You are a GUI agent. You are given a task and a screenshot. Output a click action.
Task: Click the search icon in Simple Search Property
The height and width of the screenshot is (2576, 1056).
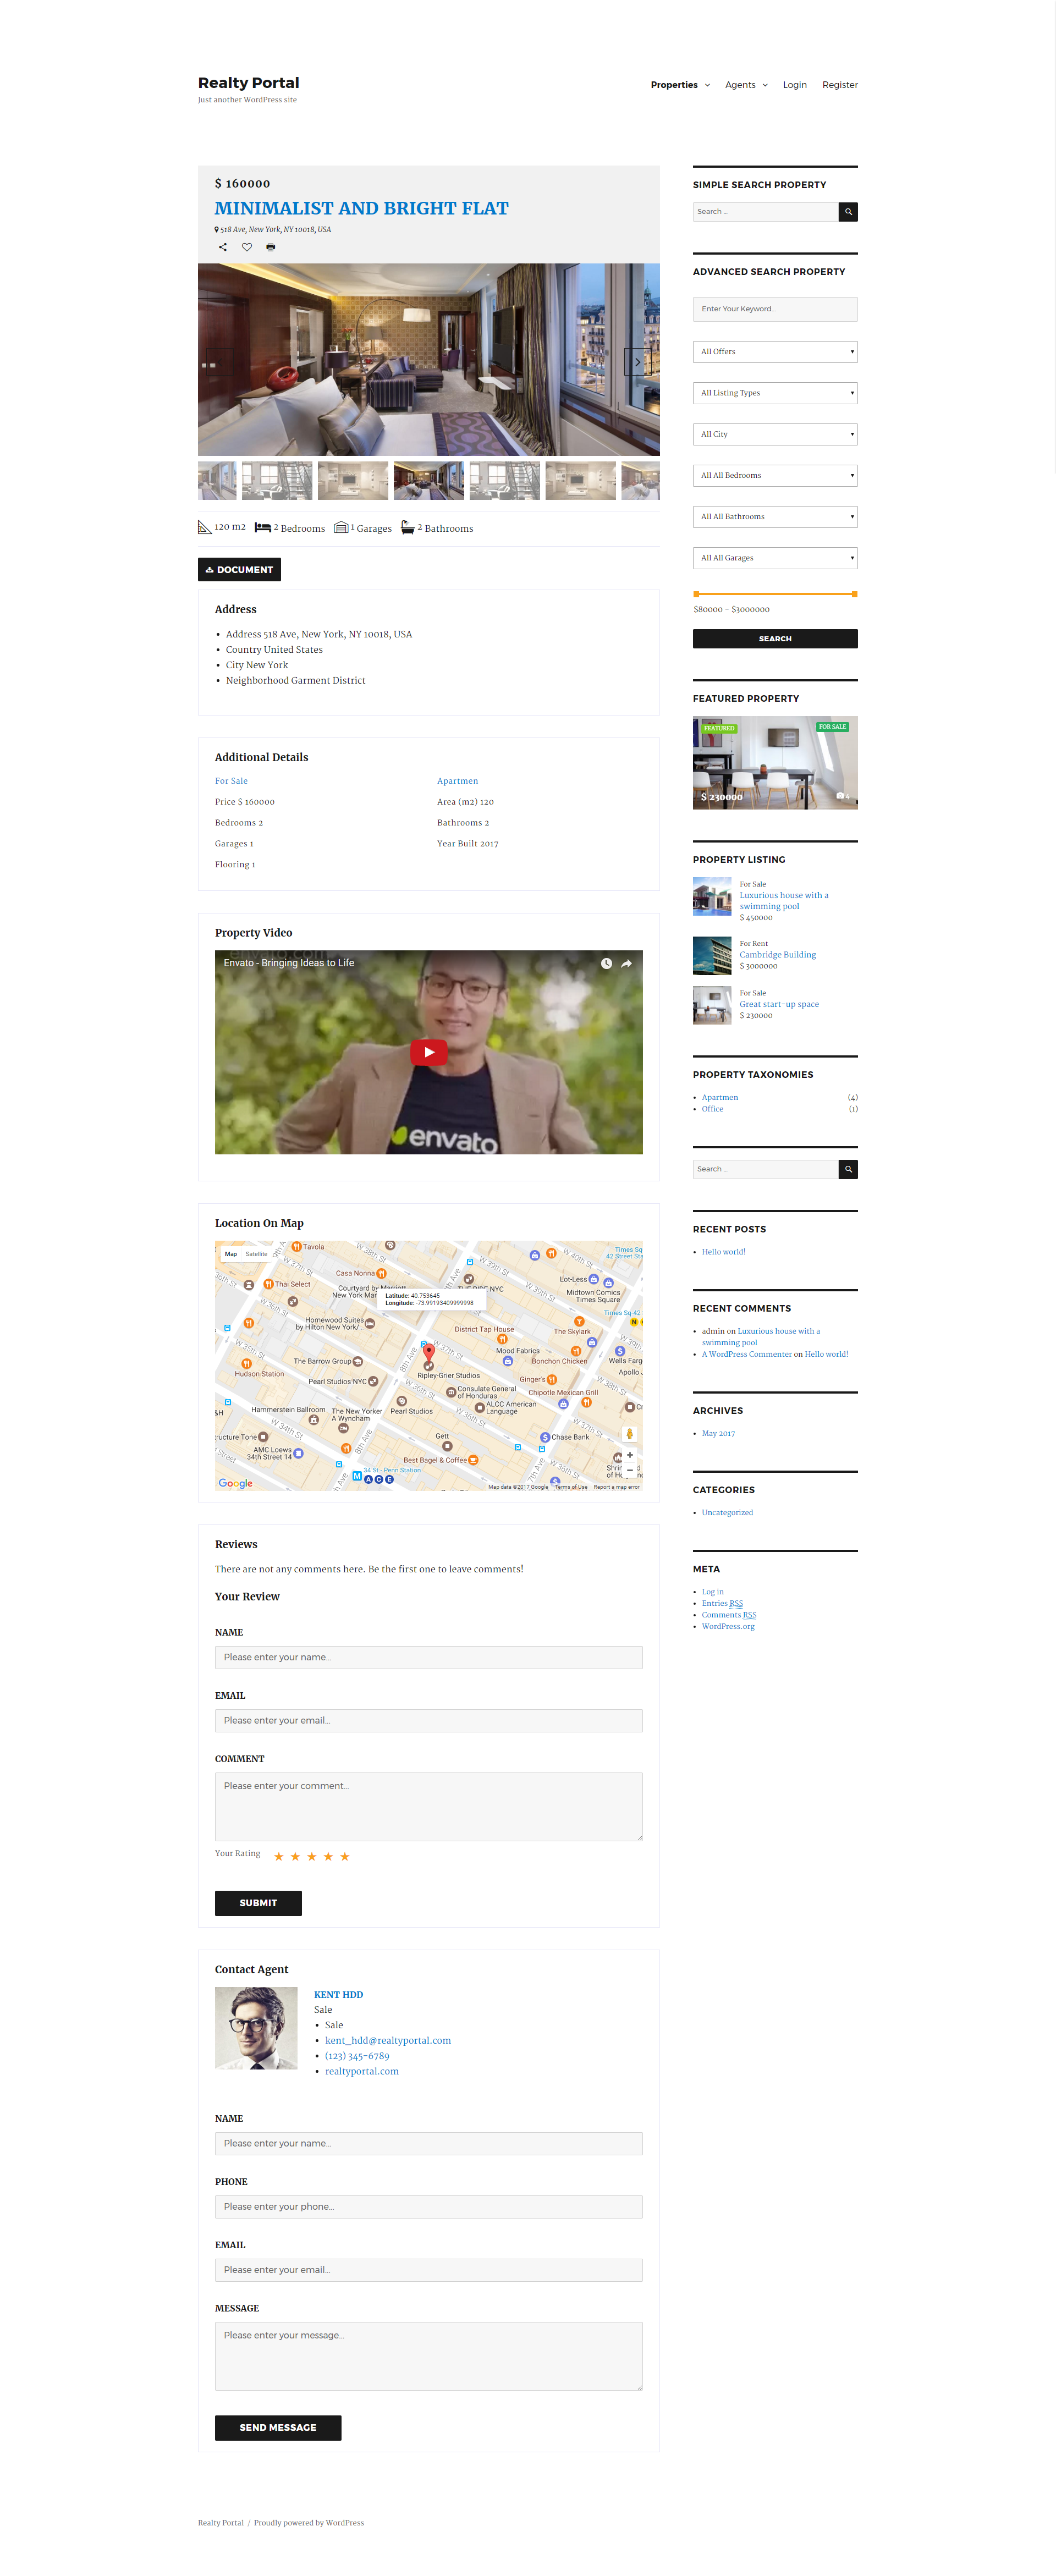[x=847, y=212]
